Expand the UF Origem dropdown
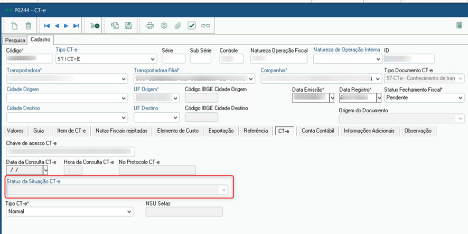 (176, 98)
